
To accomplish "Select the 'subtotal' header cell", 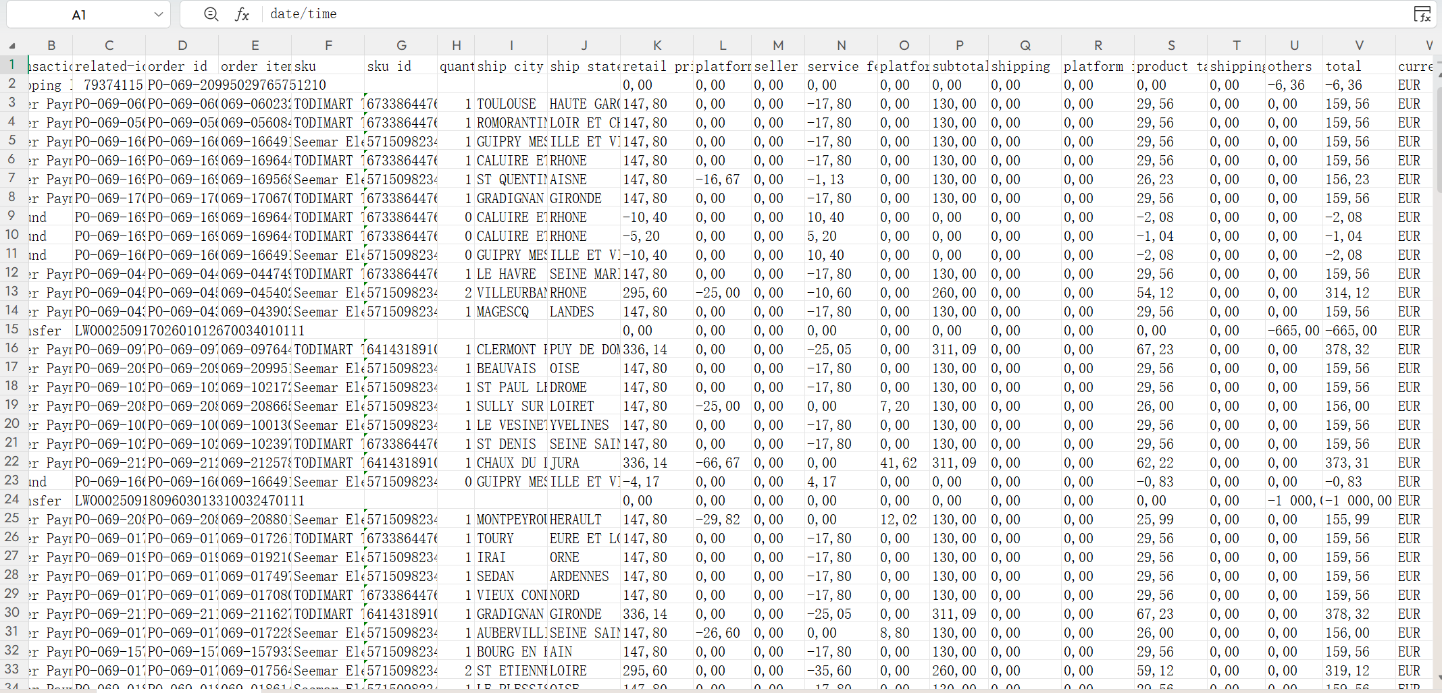I will point(959,66).
